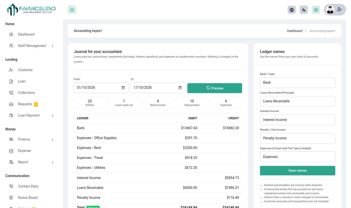
Task: Expand the Finance submenu chevron
Action: 53,140
